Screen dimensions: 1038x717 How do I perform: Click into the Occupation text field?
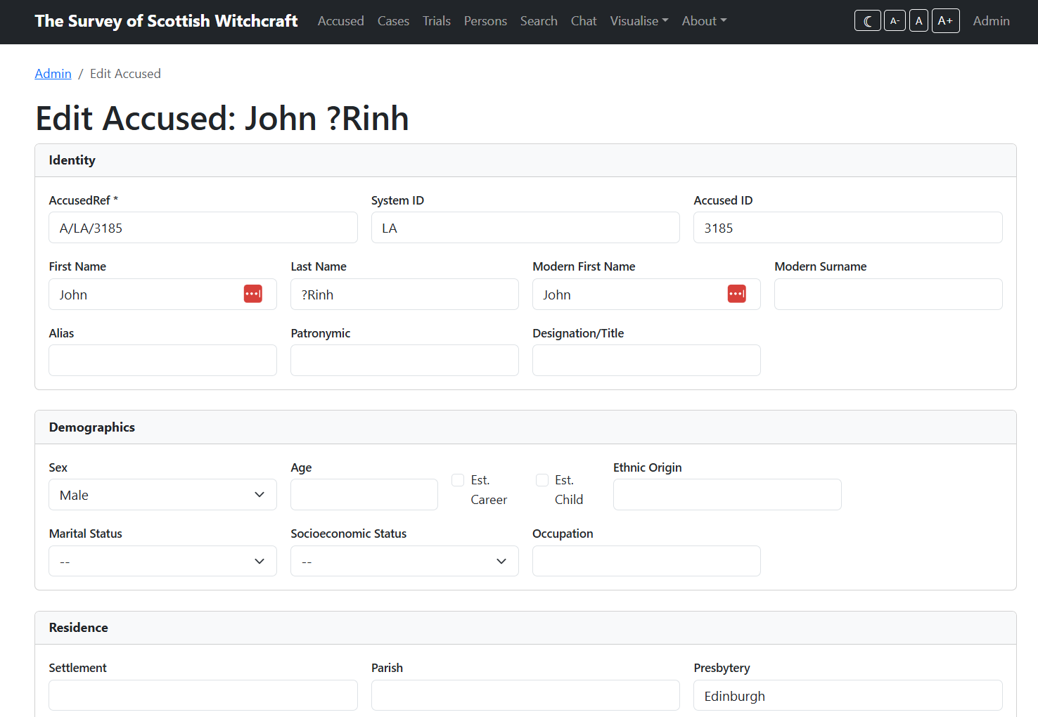click(x=646, y=561)
